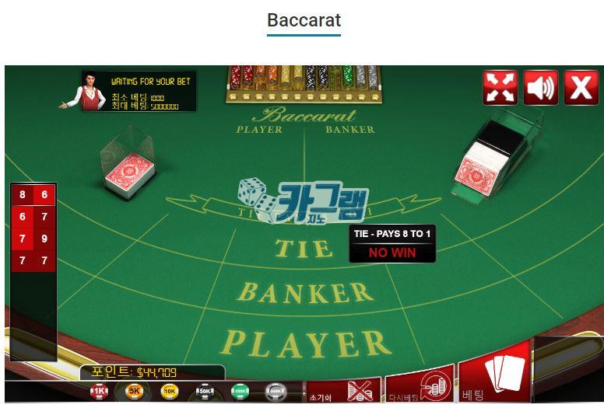This screenshot has width=604, height=408.
Task: Mute sound with the speaker icon
Action: pos(541,88)
